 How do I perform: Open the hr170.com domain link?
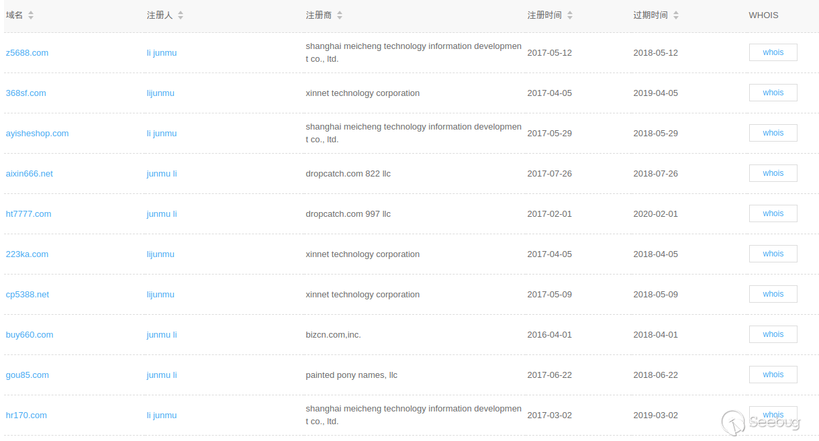pyautogui.click(x=26, y=415)
